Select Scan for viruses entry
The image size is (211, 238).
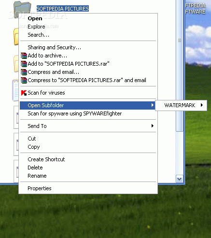click(x=88, y=93)
